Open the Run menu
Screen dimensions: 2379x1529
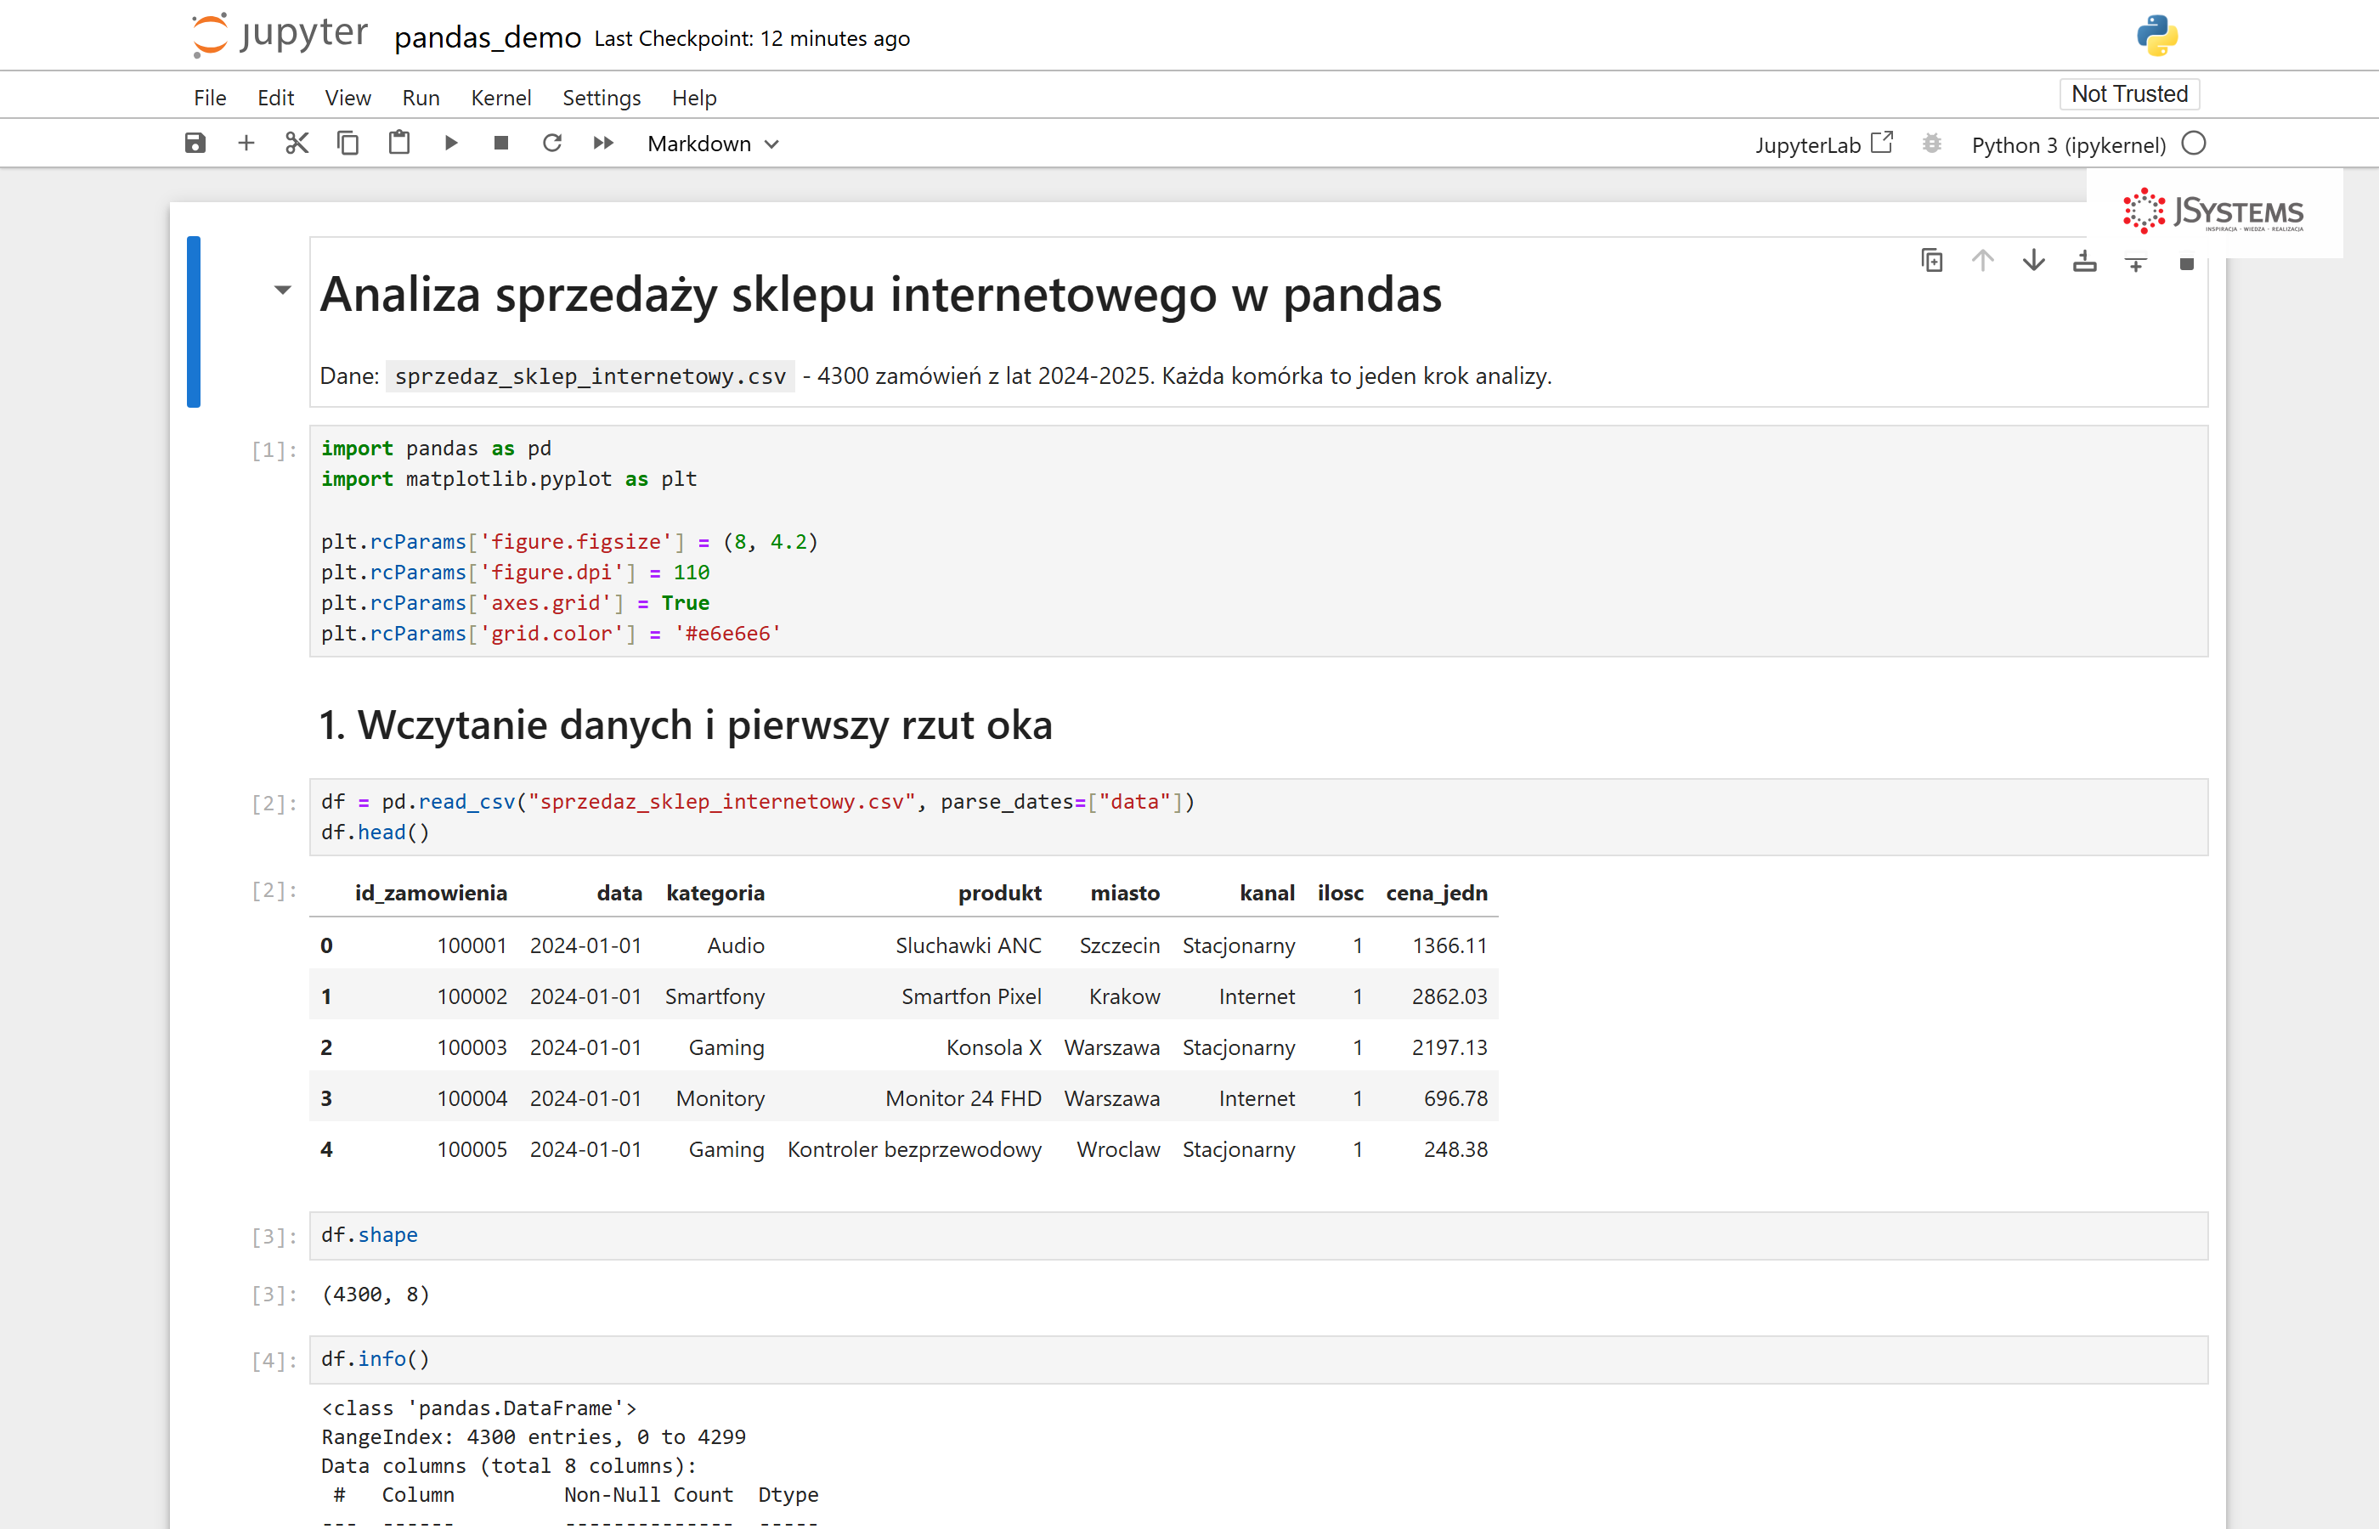421,98
